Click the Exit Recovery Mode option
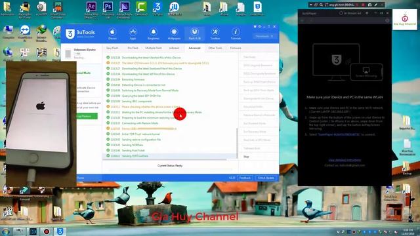Image resolution: width=420 pixels, height=236 pixels. 259,132
